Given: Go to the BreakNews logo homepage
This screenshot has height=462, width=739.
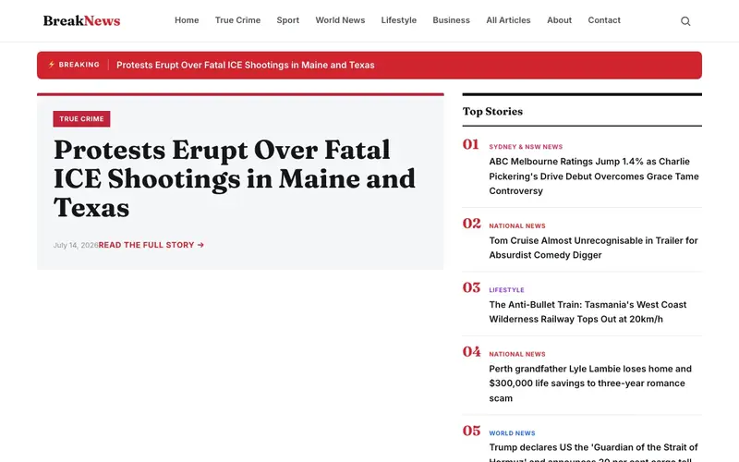Looking at the screenshot, I should click(81, 20).
